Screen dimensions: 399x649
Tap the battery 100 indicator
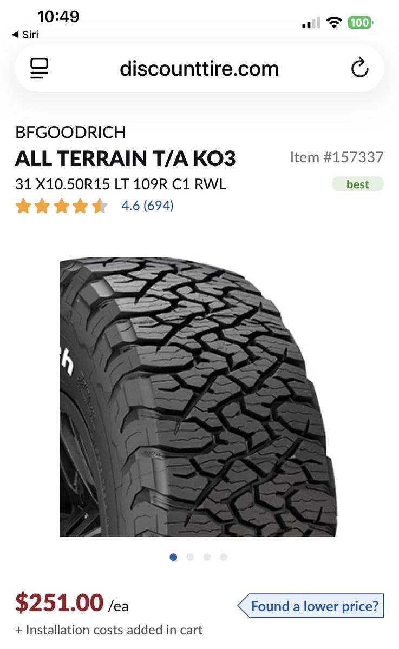[x=361, y=23]
